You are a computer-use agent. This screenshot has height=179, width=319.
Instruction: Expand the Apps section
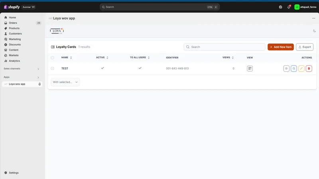pyautogui.click(x=38, y=78)
